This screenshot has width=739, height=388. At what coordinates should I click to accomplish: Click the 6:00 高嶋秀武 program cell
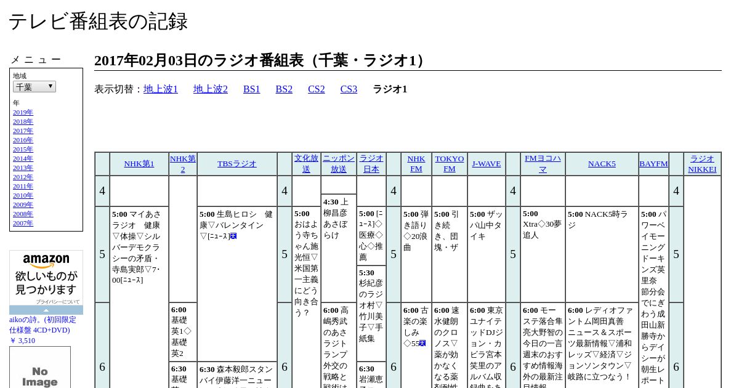click(x=339, y=345)
